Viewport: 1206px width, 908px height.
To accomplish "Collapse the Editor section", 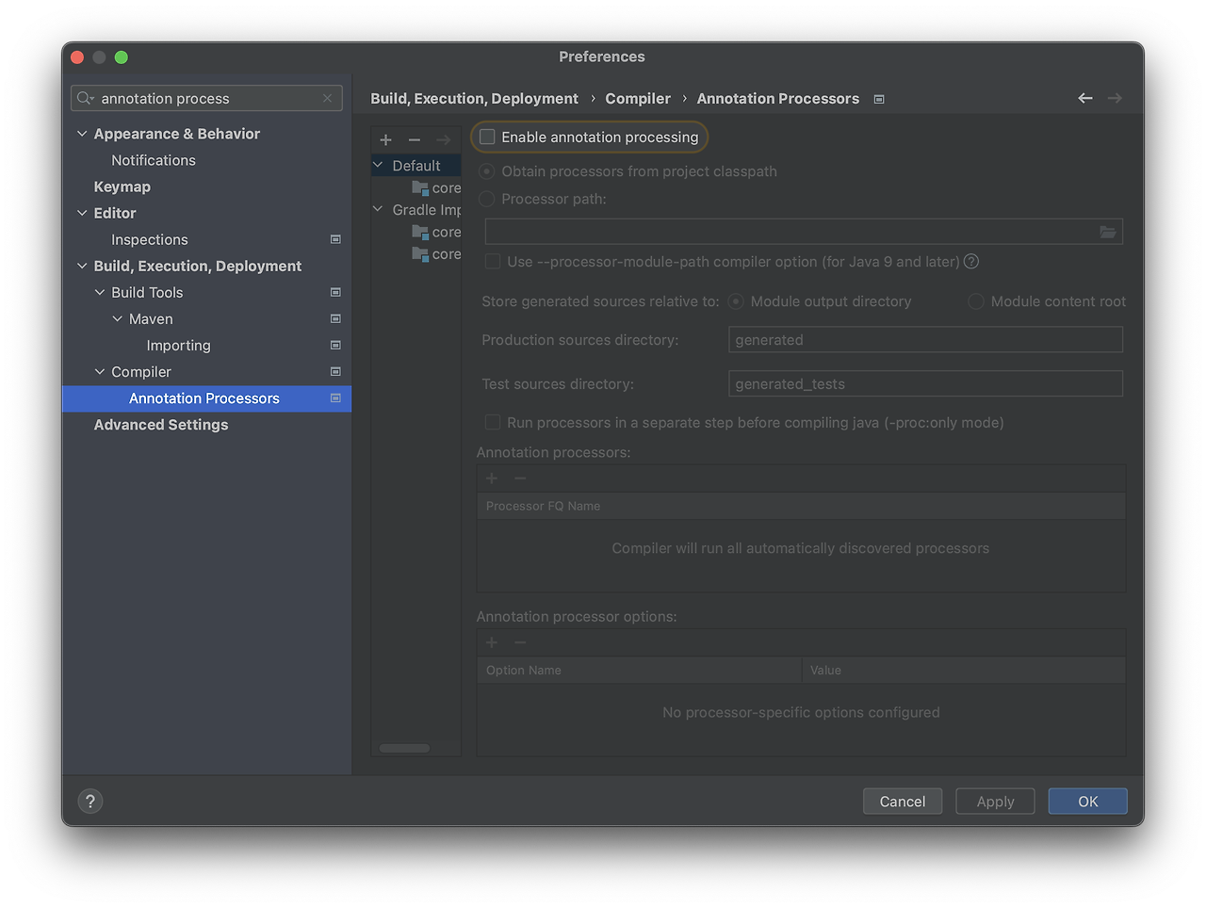I will coord(82,213).
